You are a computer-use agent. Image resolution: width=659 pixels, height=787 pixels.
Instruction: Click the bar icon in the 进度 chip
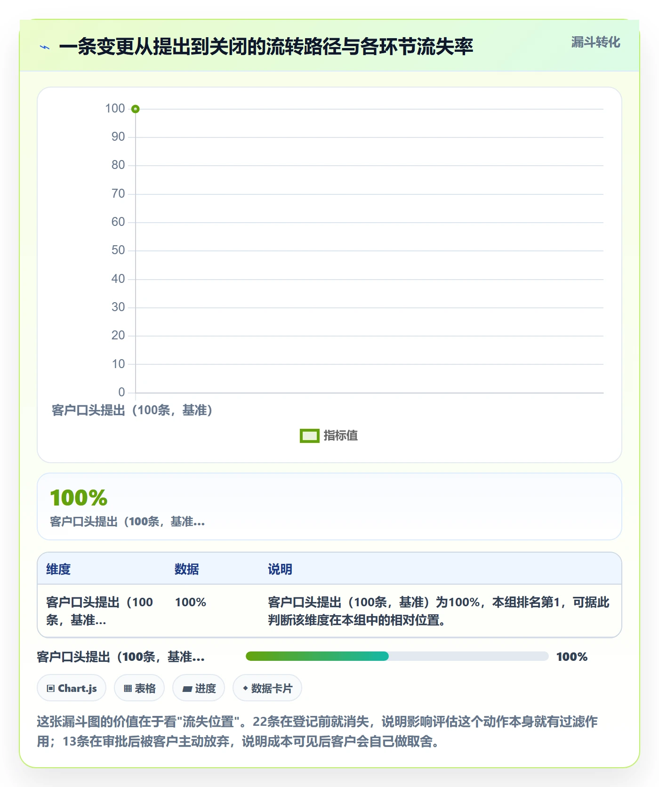(187, 689)
